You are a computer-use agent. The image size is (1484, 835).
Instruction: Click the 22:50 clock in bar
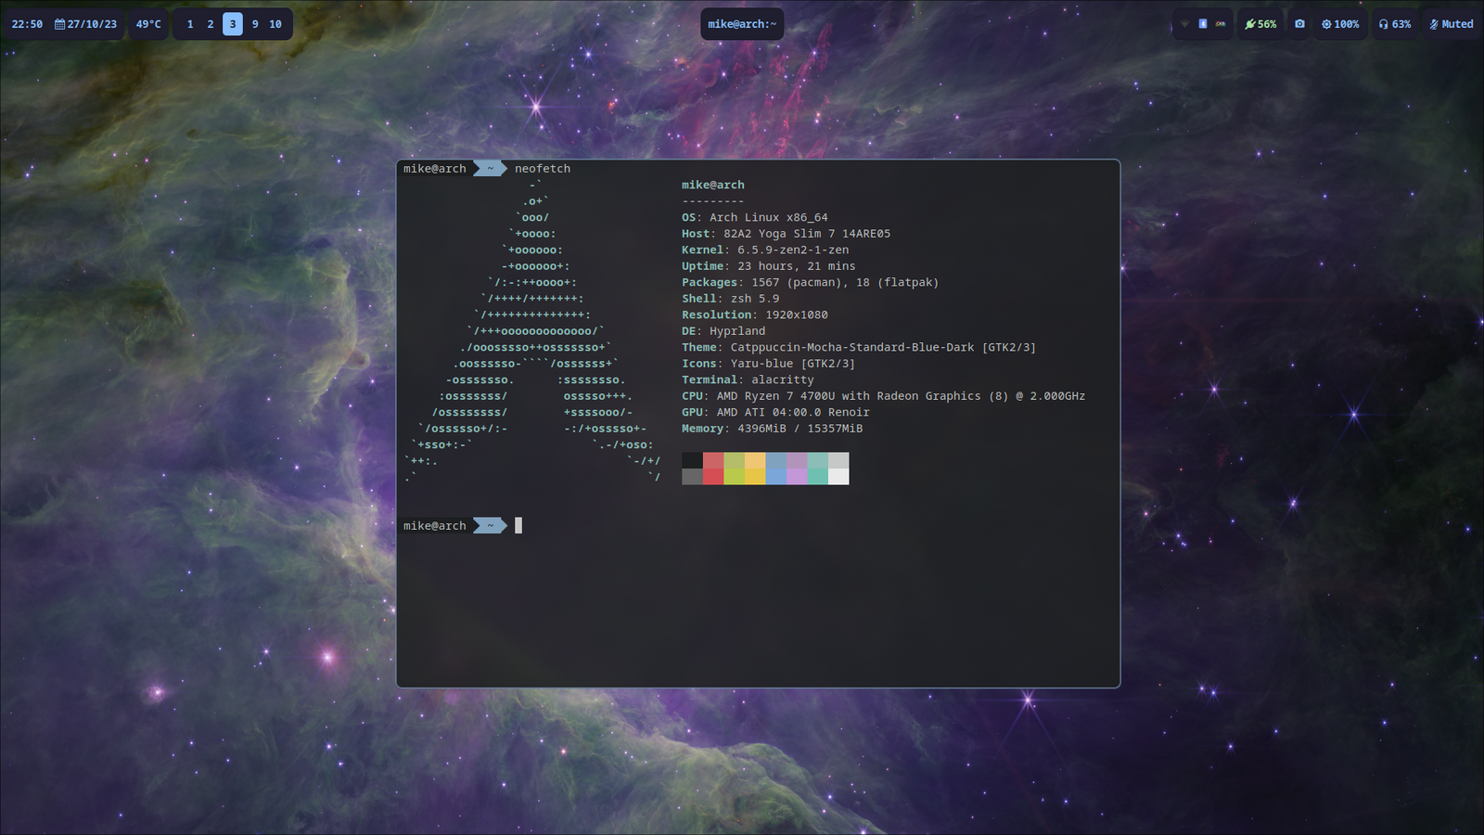[x=27, y=24]
